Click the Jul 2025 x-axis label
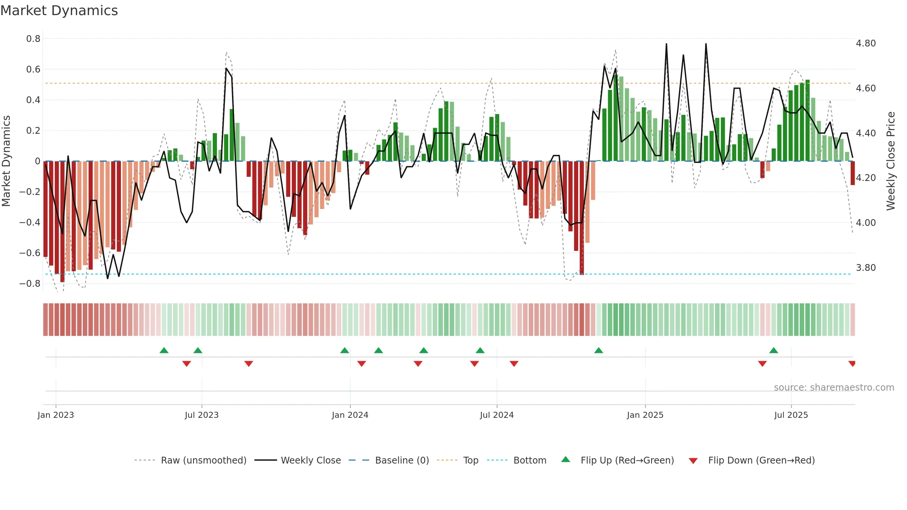This screenshot has width=907, height=510. (791, 415)
